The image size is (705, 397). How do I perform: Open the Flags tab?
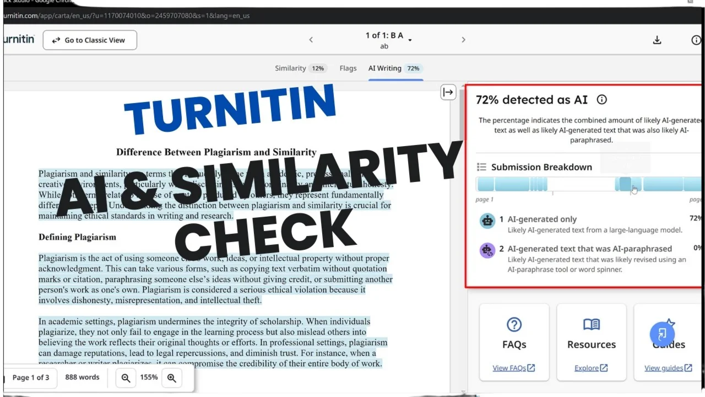[x=348, y=68]
